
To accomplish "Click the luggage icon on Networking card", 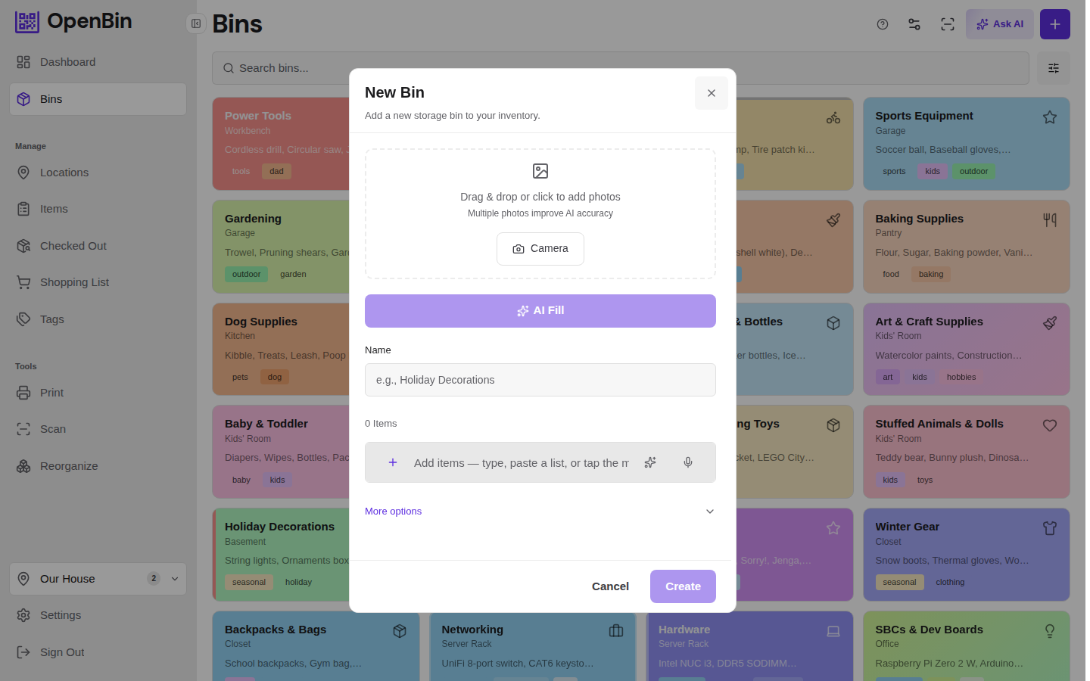I will [616, 631].
